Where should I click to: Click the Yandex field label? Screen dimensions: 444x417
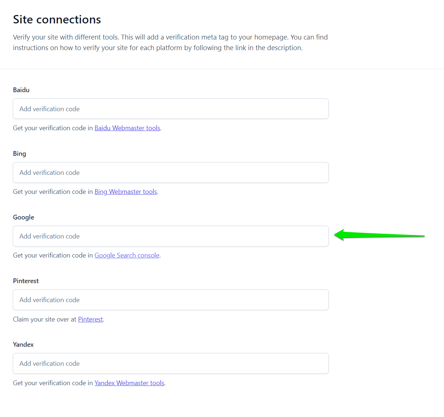click(x=23, y=345)
